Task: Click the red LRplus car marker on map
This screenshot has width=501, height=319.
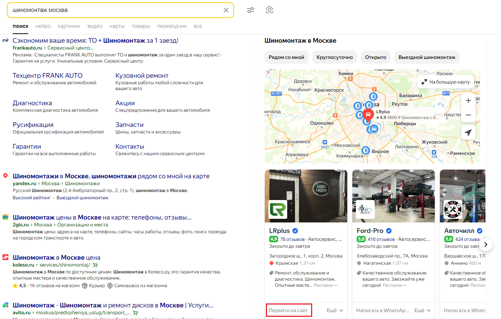Action: pos(368,115)
